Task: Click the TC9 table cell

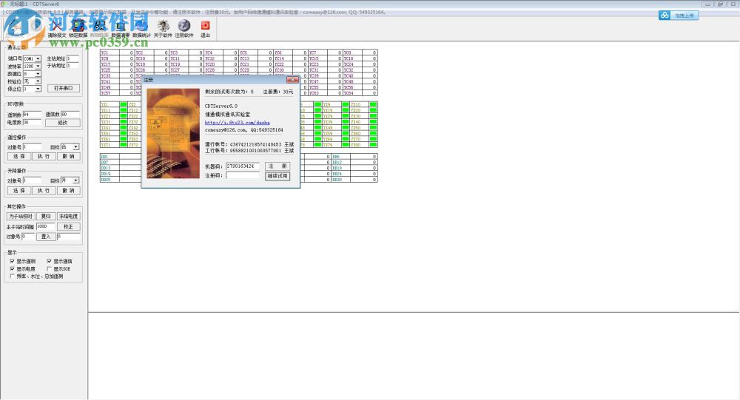Action: pyautogui.click(x=110, y=58)
